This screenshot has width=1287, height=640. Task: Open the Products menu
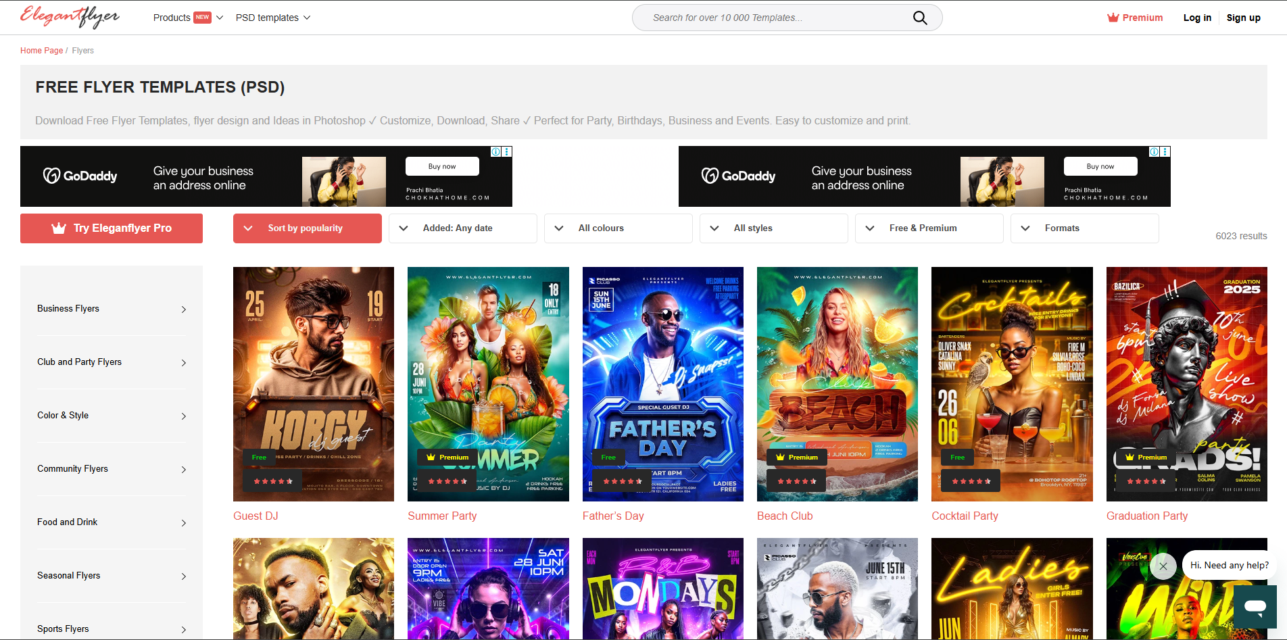pyautogui.click(x=172, y=18)
